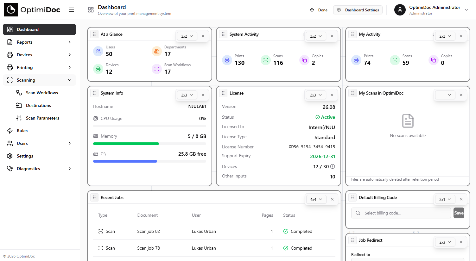The height and width of the screenshot is (261, 476).
Task: Click the Select billing code search field
Action: click(401, 213)
